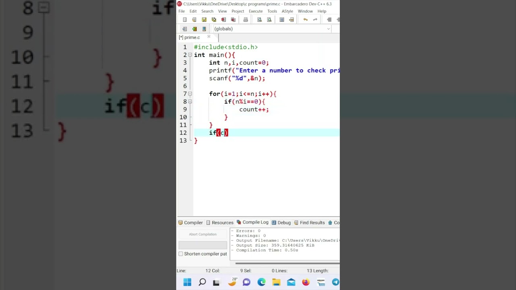Open the Find Results tab

pos(310,223)
